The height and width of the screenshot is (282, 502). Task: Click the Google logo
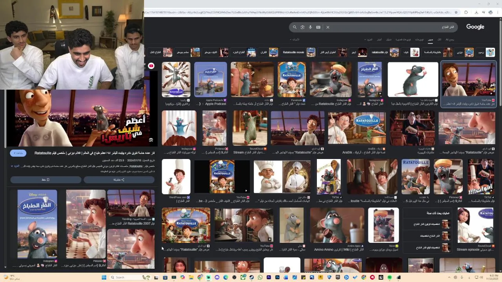[x=475, y=27]
